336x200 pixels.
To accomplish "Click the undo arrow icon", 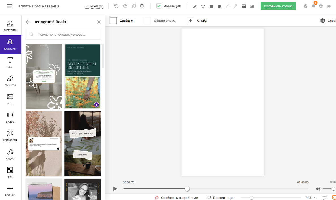I will click(x=116, y=6).
